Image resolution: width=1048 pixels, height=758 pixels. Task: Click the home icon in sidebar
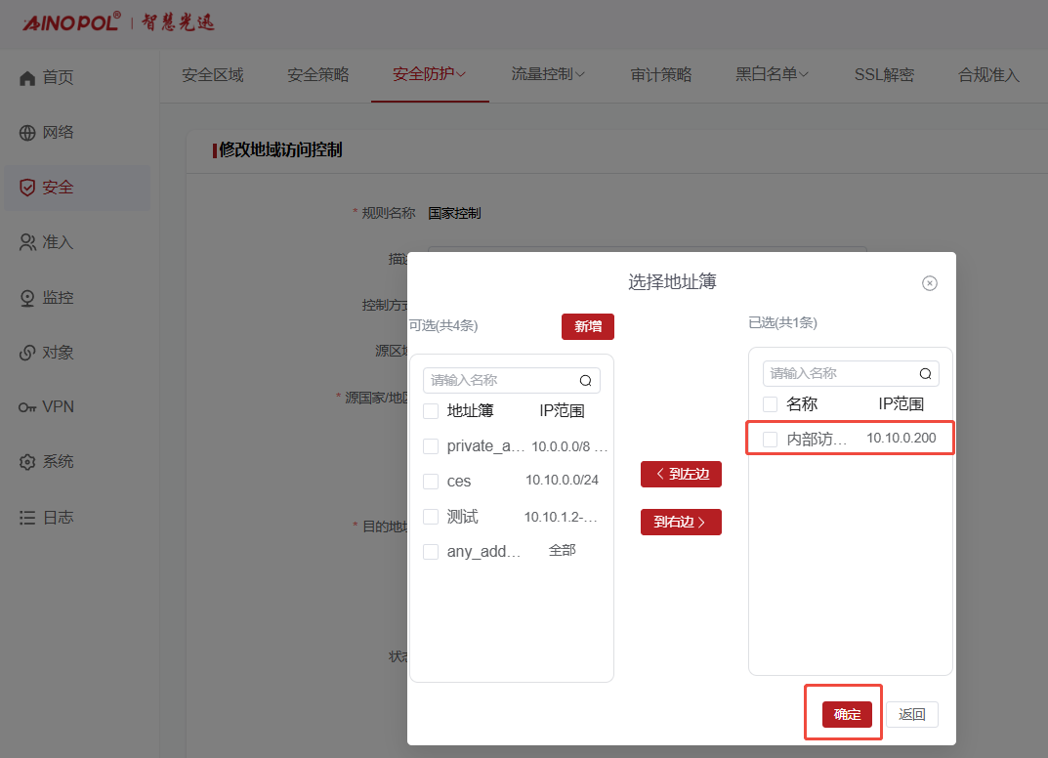tap(27, 78)
